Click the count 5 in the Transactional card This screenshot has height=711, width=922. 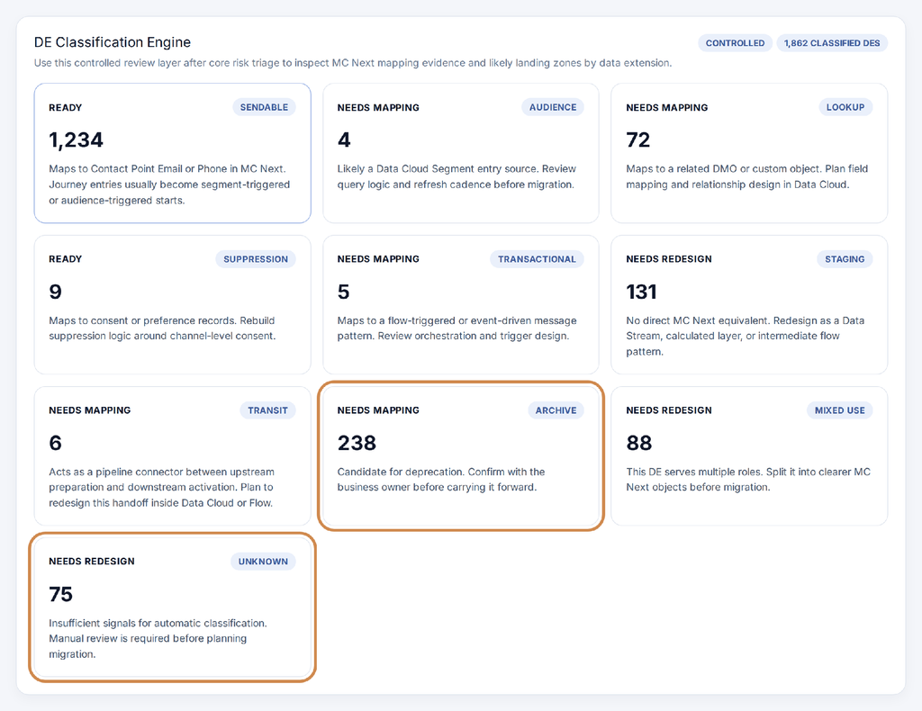click(x=343, y=292)
